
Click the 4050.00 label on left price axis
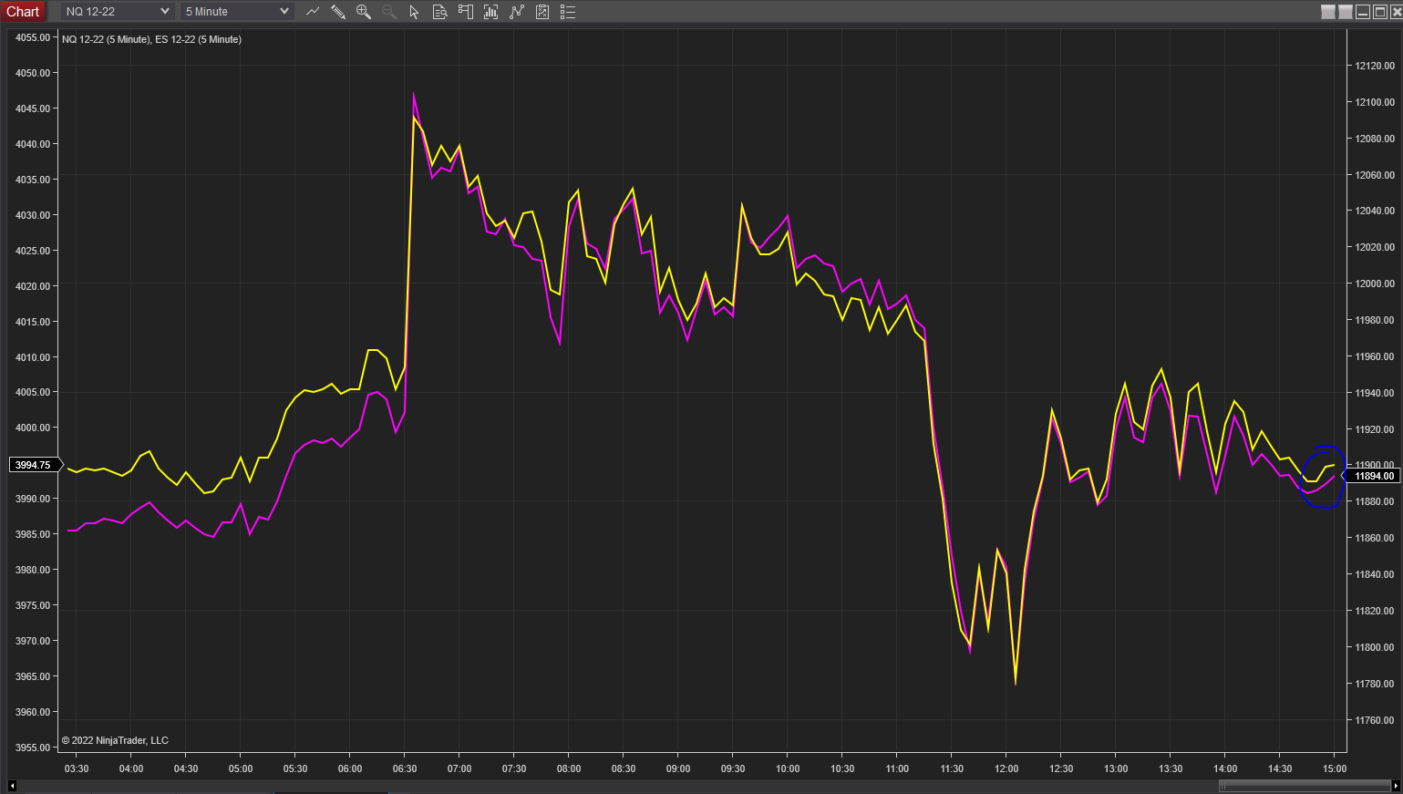33,73
